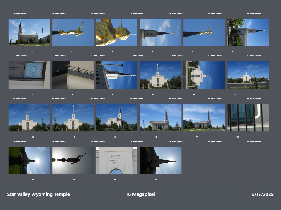Open thumbnail 12 distant temple with parking lot

pyautogui.click(x=248, y=75)
